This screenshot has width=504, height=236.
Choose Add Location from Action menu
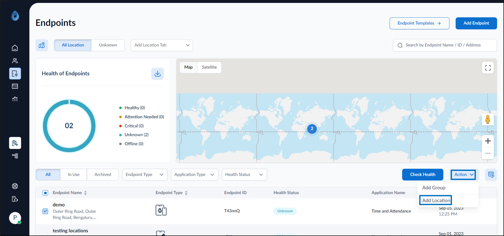[436, 200]
